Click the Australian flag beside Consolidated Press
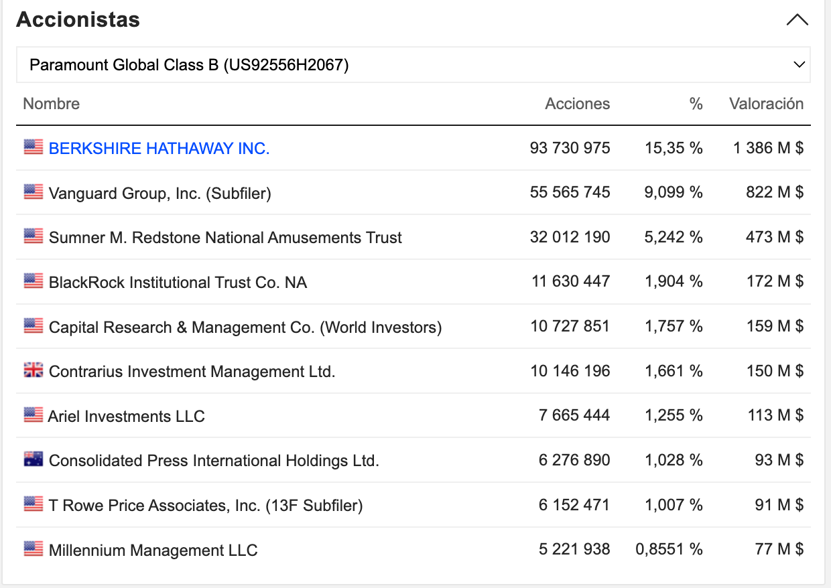The height and width of the screenshot is (588, 831). pos(34,459)
